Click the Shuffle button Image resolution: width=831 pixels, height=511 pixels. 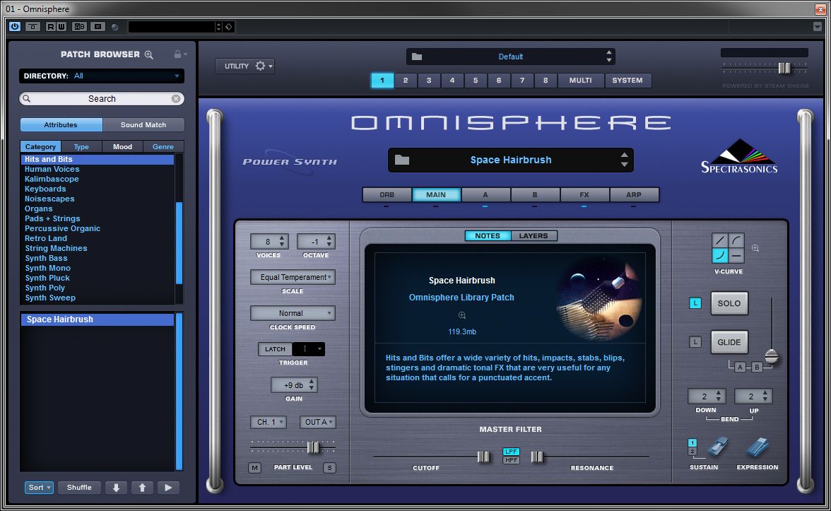point(79,488)
